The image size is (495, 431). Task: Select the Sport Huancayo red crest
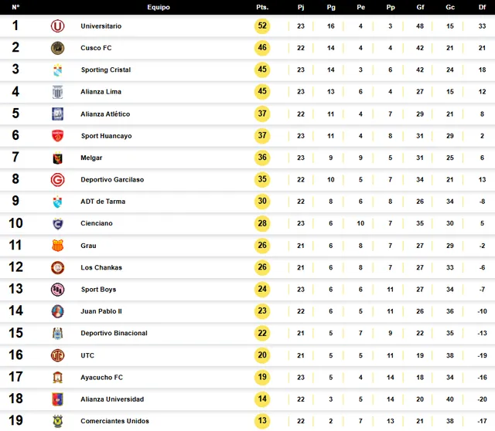(x=57, y=136)
